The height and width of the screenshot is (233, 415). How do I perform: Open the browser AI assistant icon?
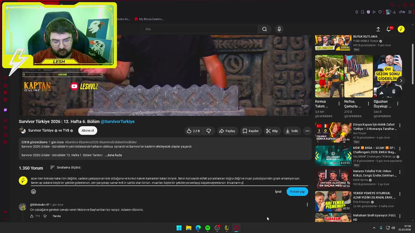[x=402, y=12]
